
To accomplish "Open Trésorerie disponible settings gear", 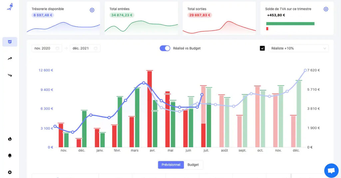I will 92,10.
